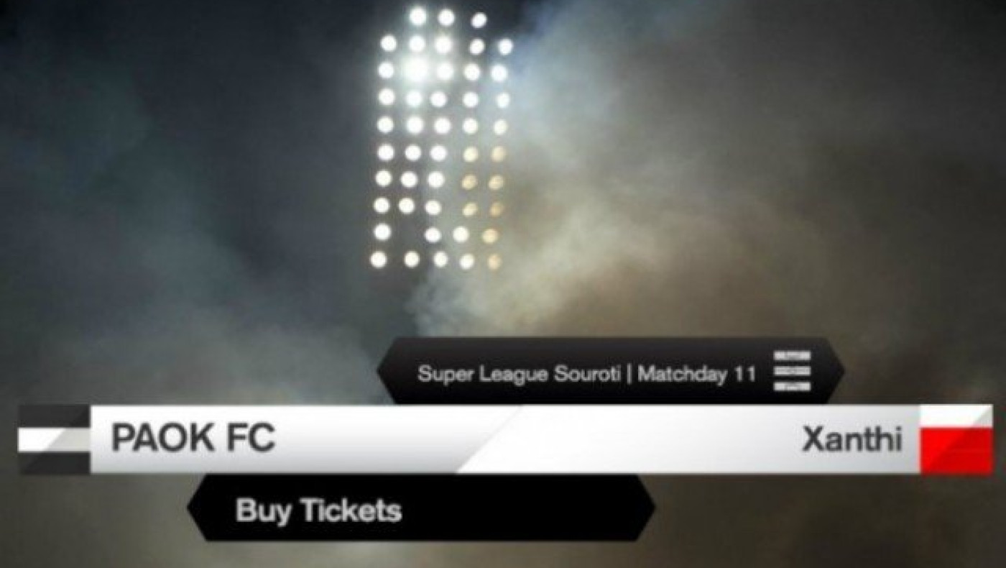Click the top black stripe of PAOK's emblem
The height and width of the screenshot is (568, 1006).
pos(54,416)
